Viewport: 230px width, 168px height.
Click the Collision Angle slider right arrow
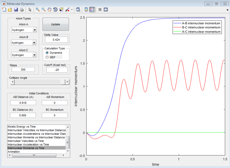coord(68,82)
